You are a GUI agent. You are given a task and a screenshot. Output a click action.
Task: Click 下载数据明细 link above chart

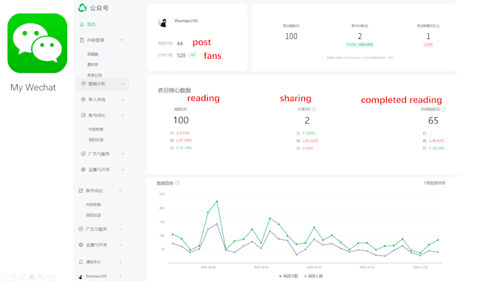[434, 183]
